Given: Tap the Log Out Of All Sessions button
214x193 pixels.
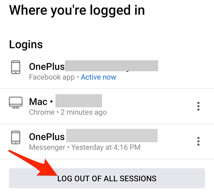Looking at the screenshot, I should tap(107, 178).
